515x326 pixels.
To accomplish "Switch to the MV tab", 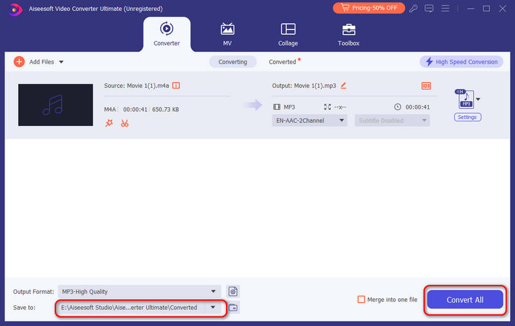I will click(227, 35).
